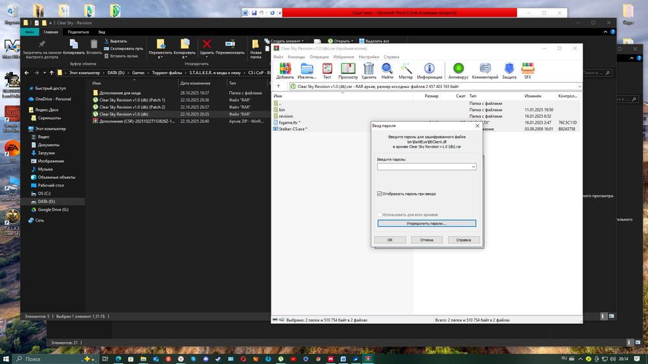Click the Добавить (Add) toolbar icon in WinRAR
The width and height of the screenshot is (648, 364).
[285, 70]
